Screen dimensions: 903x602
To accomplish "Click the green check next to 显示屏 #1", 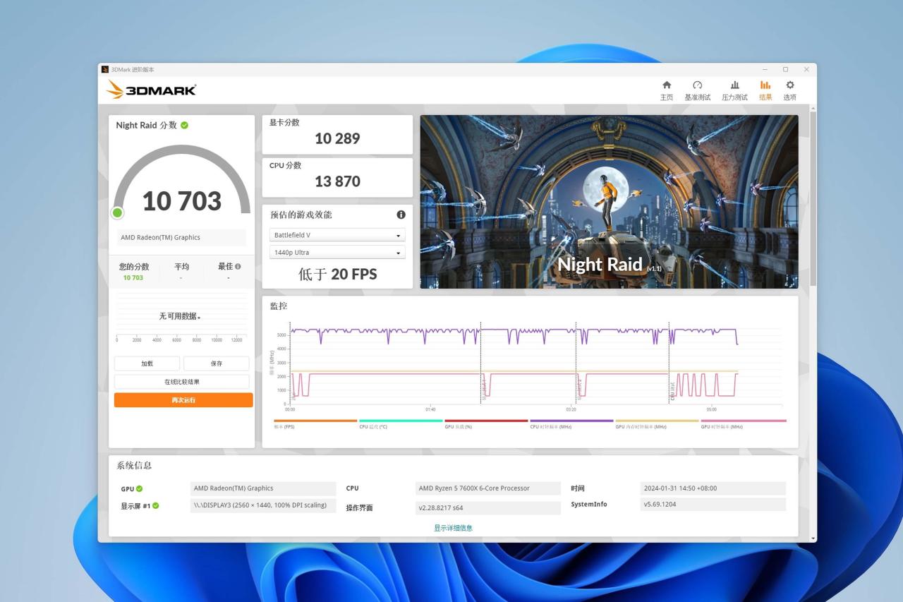I will (156, 505).
